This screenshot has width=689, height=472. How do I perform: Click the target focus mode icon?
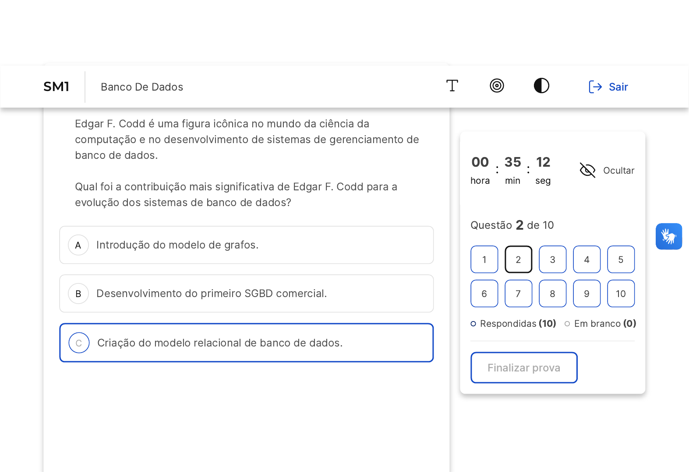pos(497,86)
